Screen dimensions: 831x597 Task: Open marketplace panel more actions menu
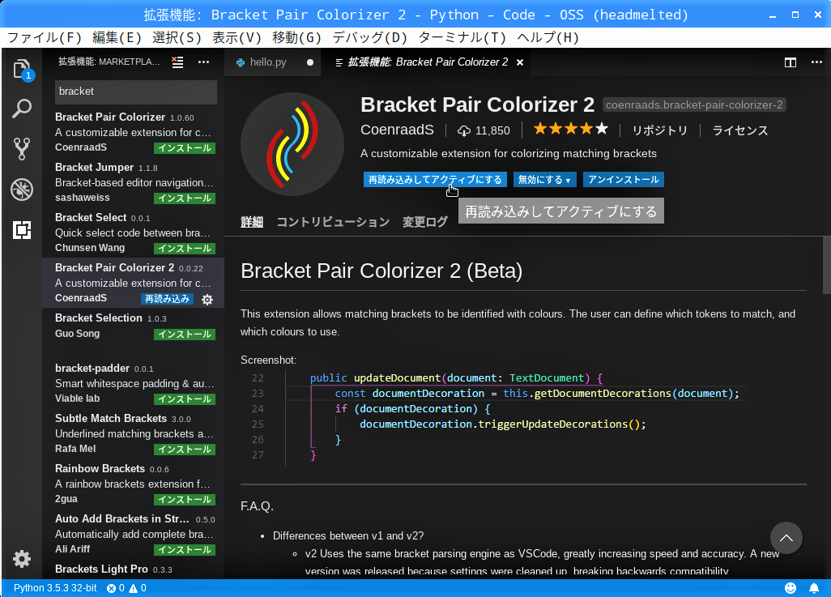tap(203, 62)
